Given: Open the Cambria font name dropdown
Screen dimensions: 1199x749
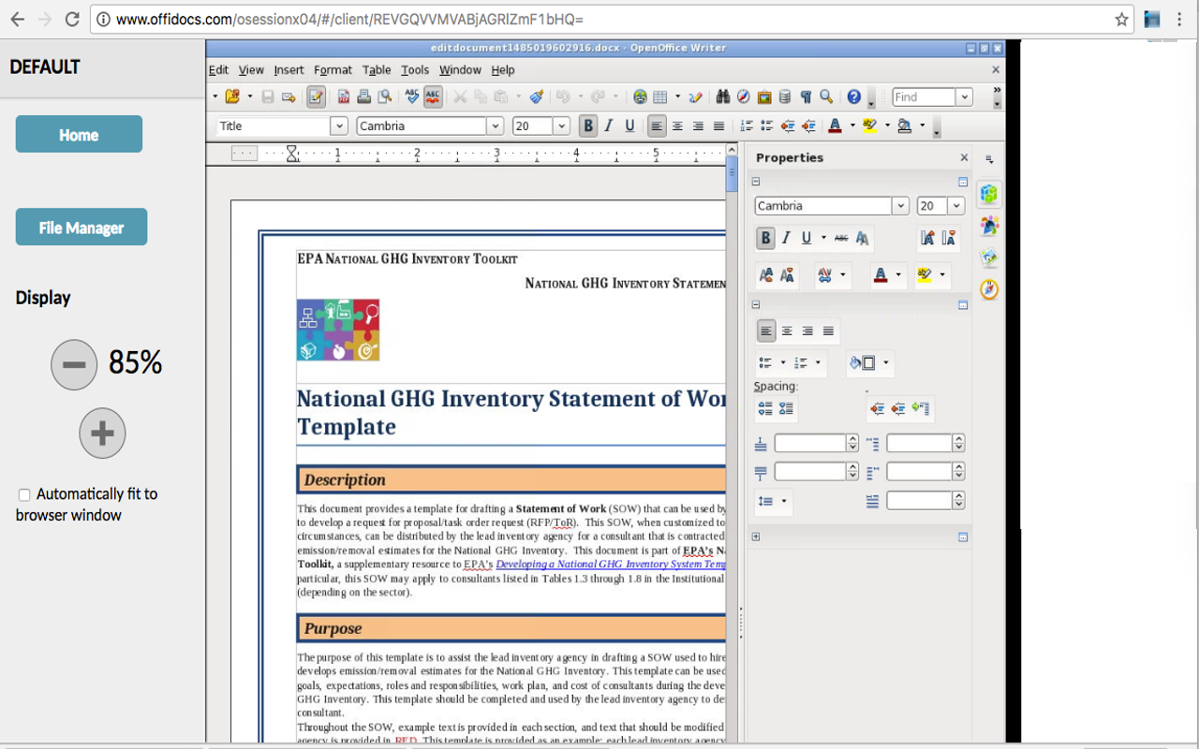Looking at the screenshot, I should pyautogui.click(x=495, y=125).
